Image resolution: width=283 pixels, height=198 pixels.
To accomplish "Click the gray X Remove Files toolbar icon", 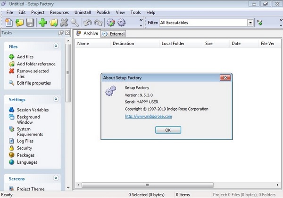I will click(x=64, y=23).
